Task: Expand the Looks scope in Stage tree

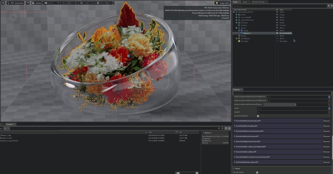Action: [x=236, y=15]
